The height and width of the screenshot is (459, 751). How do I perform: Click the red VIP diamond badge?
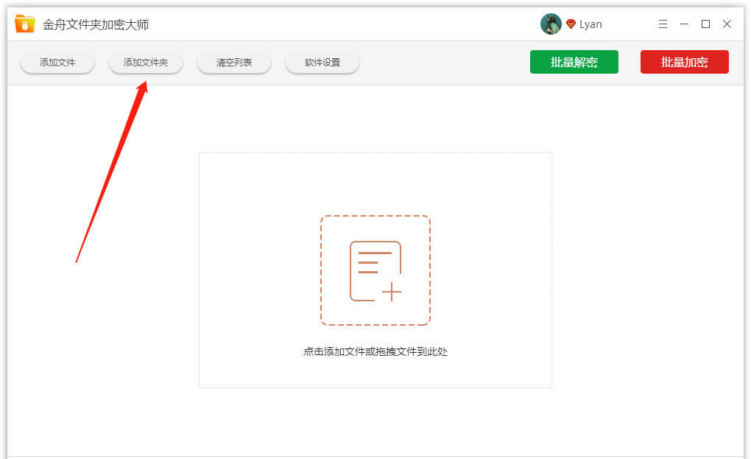(571, 24)
